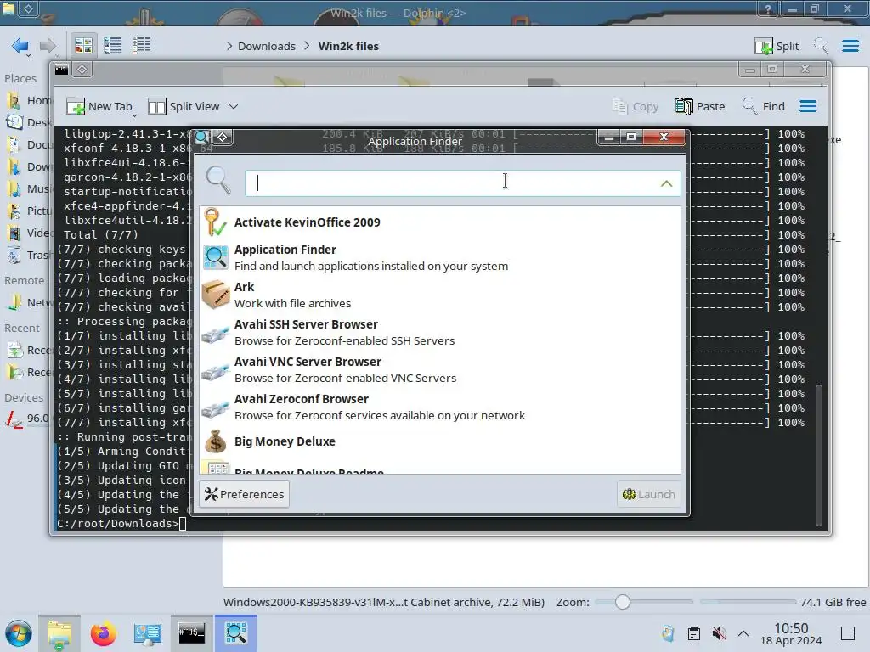The height and width of the screenshot is (652, 870).
Task: Select Win2k files breadcrumb
Action: click(348, 46)
